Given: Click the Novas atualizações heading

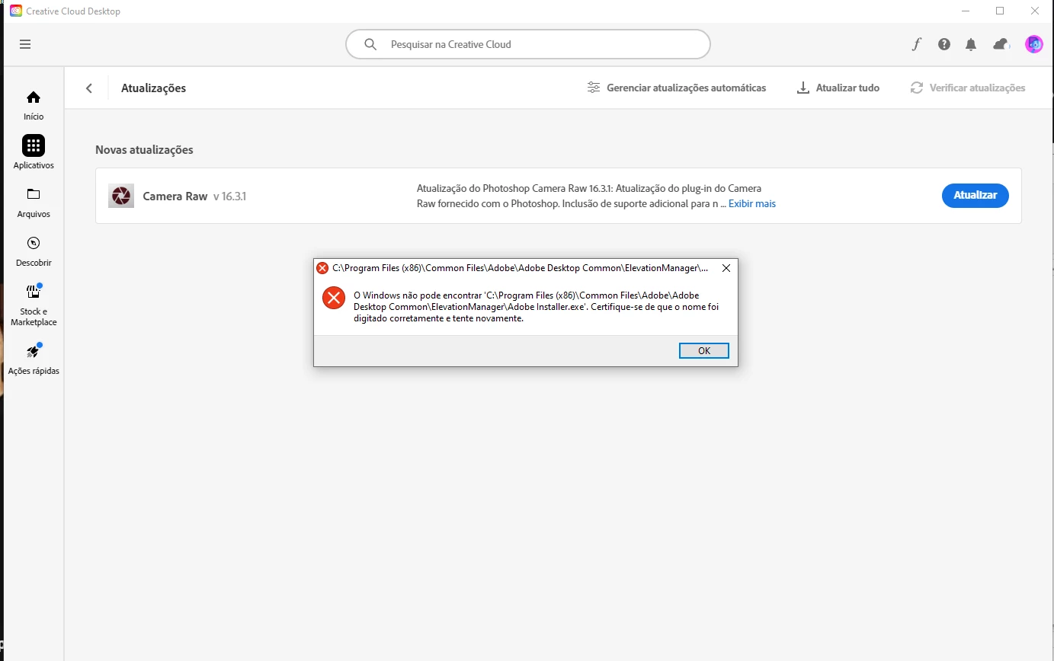Looking at the screenshot, I should tap(144, 150).
